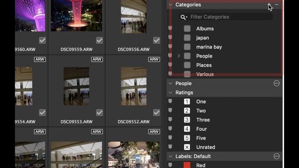Screen dimensions: 299x168
Task: Tick the Albums category checkbox
Action: coord(187,28)
